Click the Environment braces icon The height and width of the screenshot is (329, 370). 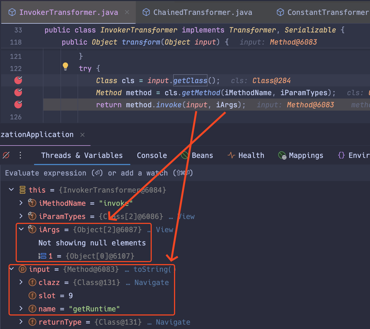point(341,155)
